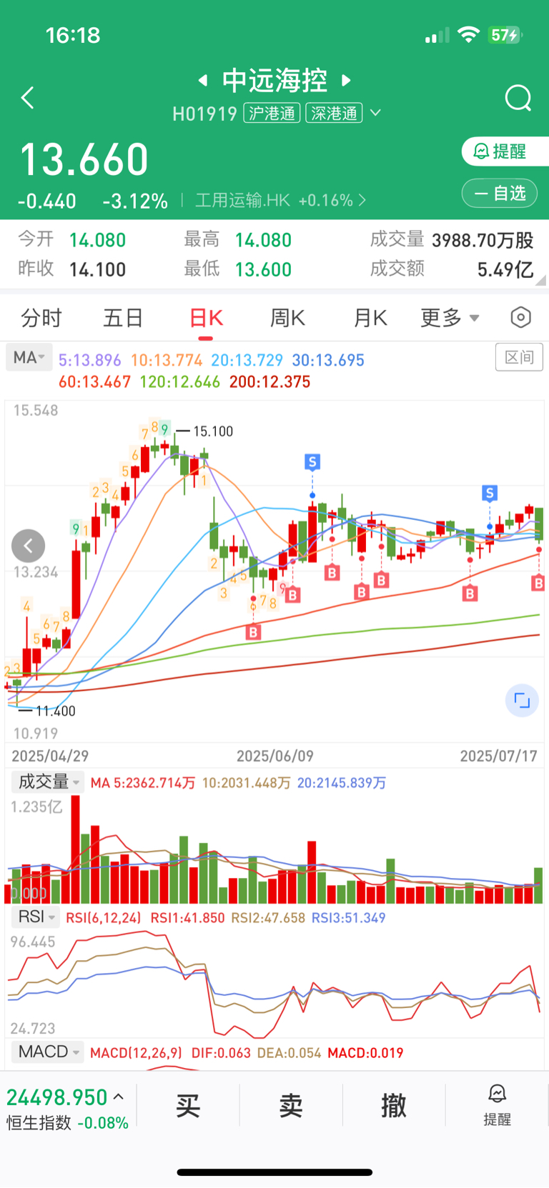The width and height of the screenshot is (549, 1188).
Task: Tap the 区间 range button
Action: coord(519,357)
